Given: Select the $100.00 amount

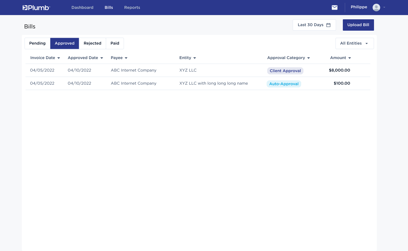Looking at the screenshot, I should coord(342,83).
